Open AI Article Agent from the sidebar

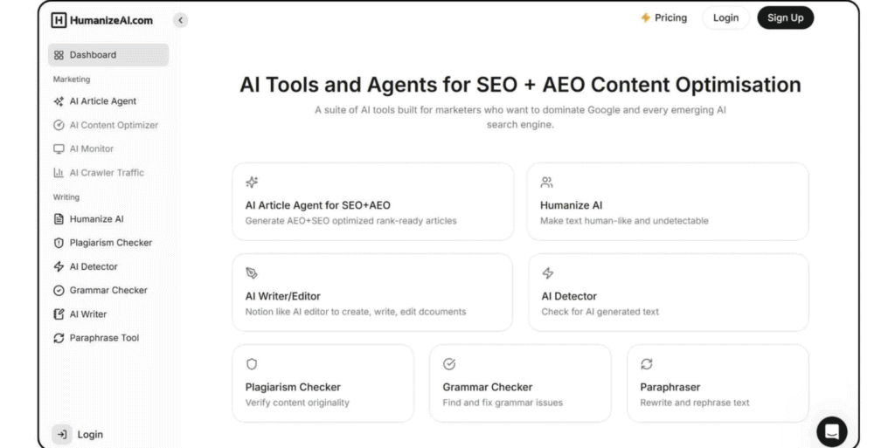coord(102,101)
